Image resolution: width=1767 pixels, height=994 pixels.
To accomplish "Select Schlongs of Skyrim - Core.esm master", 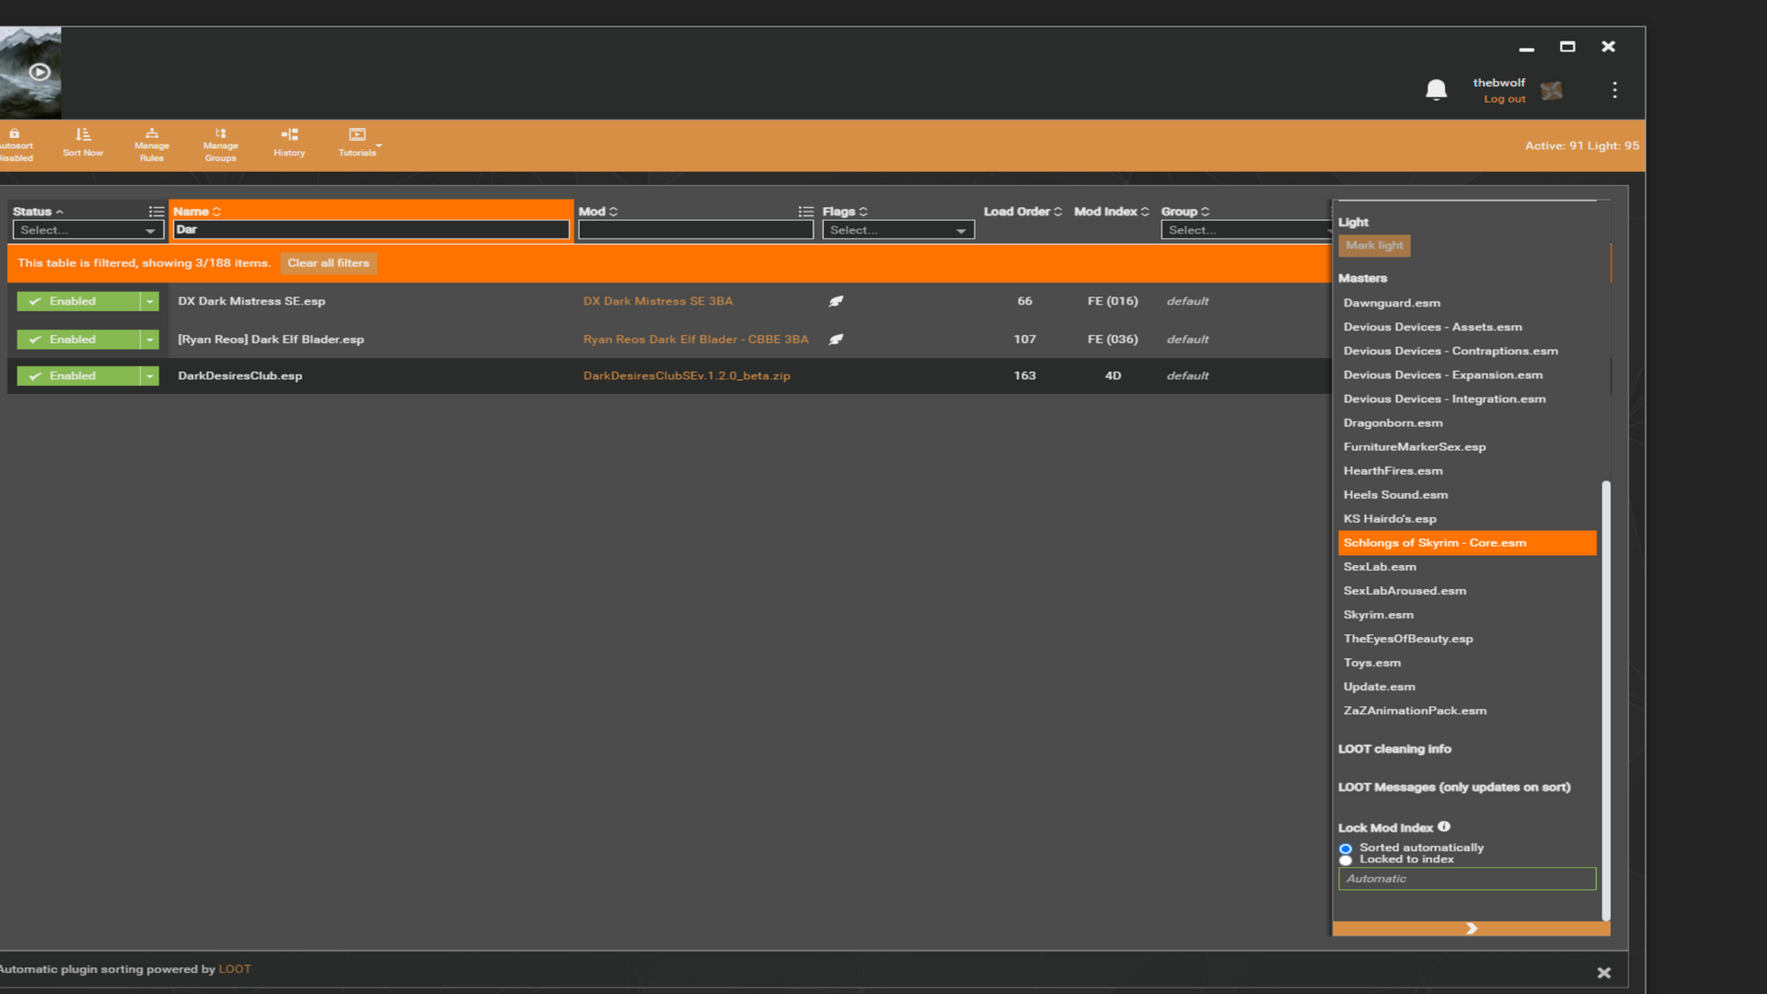I will coord(1467,543).
